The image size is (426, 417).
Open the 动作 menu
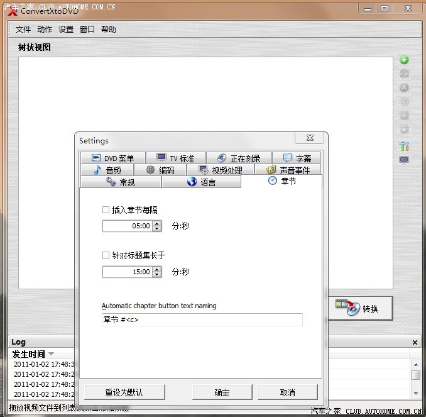coord(45,30)
